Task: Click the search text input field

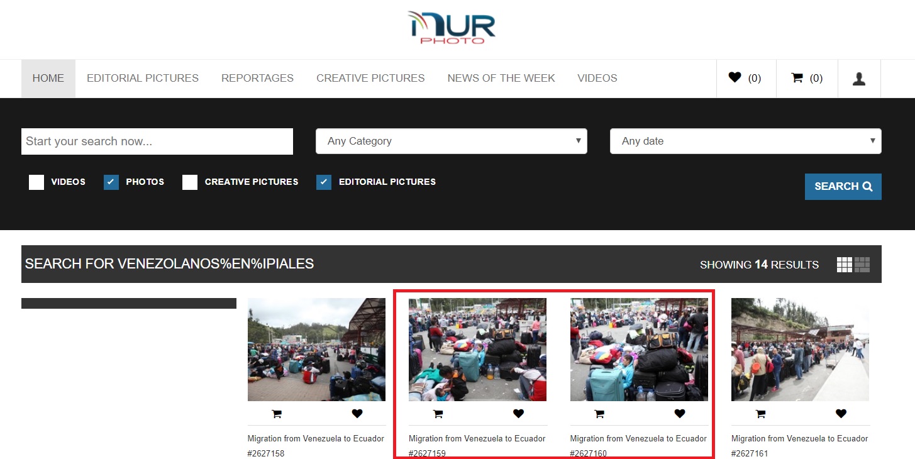Action: (x=157, y=141)
